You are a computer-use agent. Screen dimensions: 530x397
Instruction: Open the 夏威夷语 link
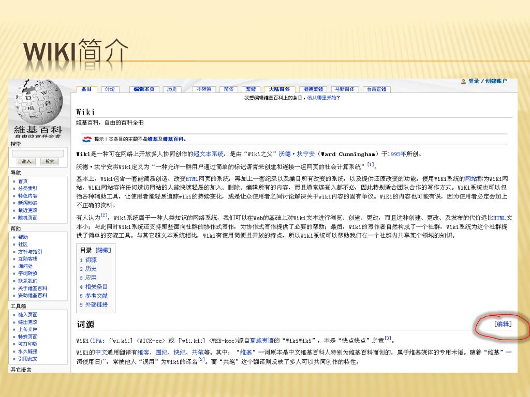coord(261,341)
